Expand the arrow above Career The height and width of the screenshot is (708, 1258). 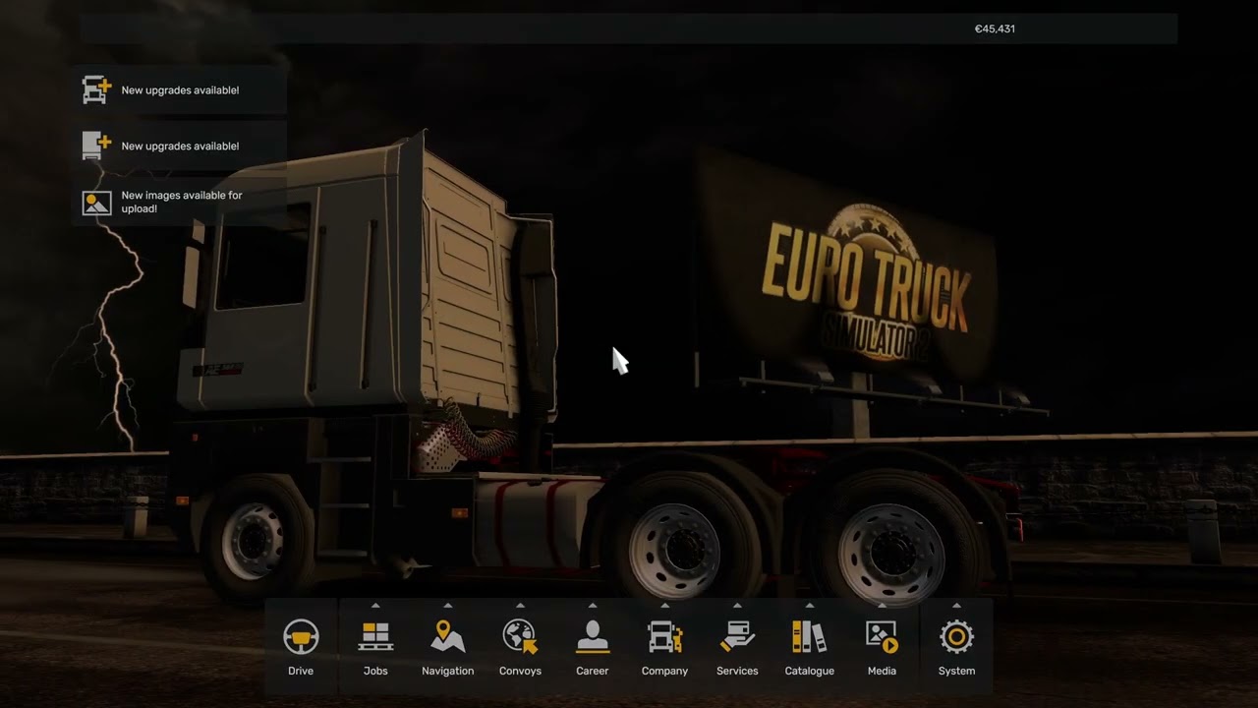coord(593,606)
